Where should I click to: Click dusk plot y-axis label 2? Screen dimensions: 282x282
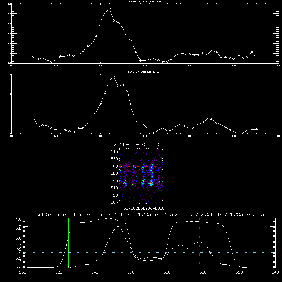tap(10, 94)
